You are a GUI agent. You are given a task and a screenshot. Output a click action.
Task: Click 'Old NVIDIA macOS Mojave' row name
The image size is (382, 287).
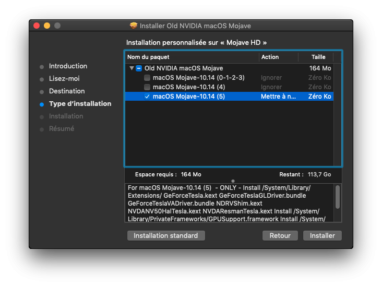click(x=184, y=68)
